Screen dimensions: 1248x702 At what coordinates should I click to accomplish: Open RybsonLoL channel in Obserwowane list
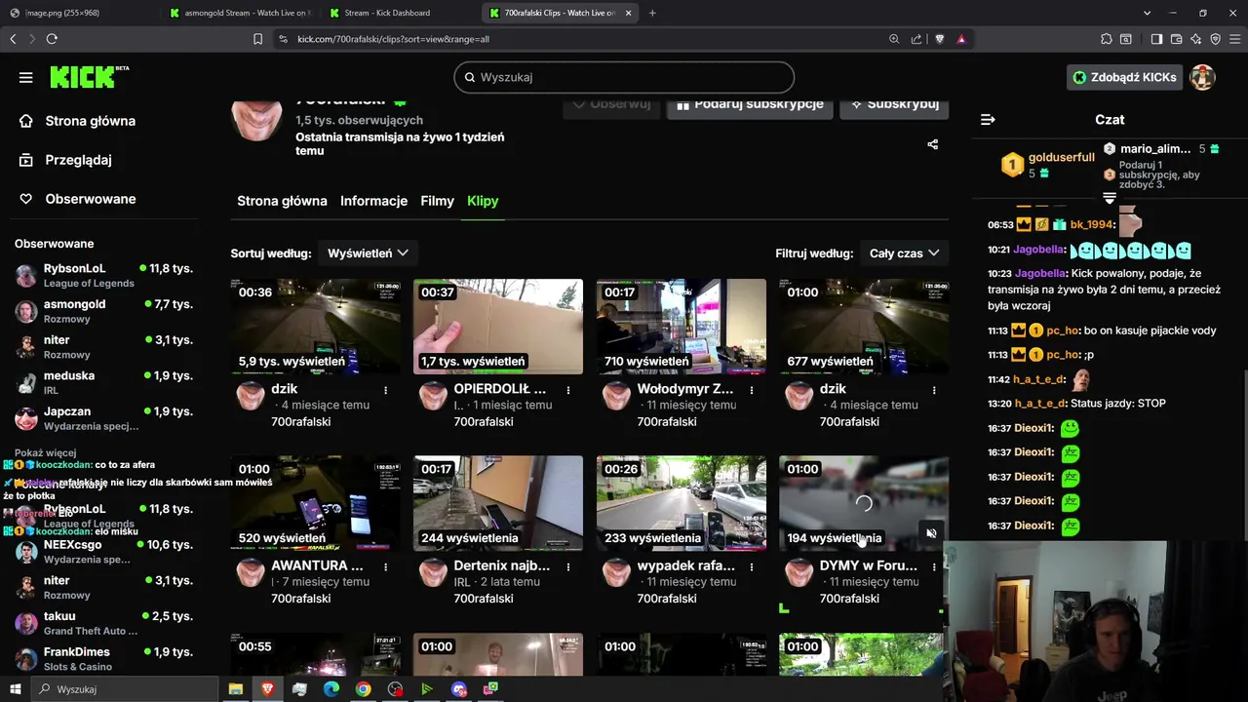(x=103, y=275)
